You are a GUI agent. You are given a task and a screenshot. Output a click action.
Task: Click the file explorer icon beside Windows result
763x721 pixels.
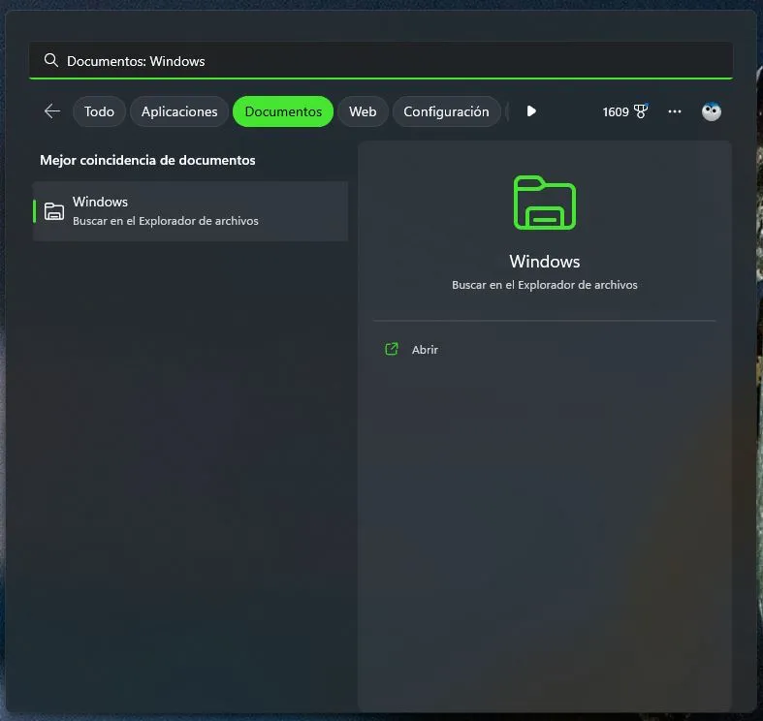tap(54, 211)
